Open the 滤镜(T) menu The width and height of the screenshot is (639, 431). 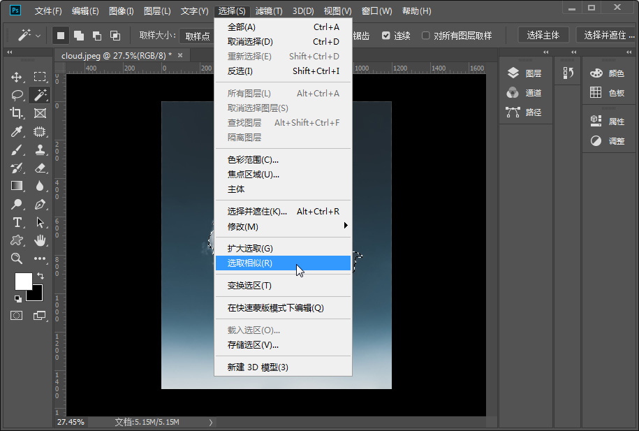269,11
